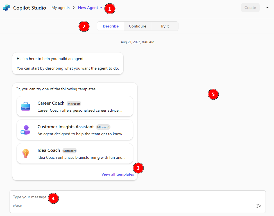The image size is (274, 216).
Task: Click 'Career Coach offers personalized career advice' description
Action: pyautogui.click(x=80, y=111)
